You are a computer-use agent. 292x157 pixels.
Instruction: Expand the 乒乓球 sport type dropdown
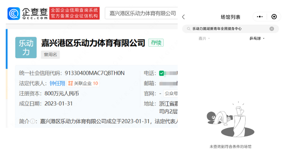pos(257,38)
